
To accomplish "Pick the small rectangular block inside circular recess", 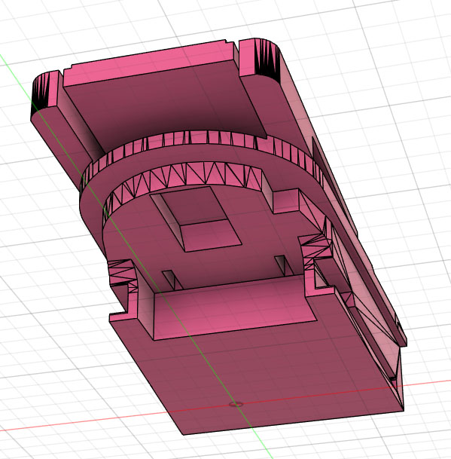I will pyautogui.click(x=196, y=219).
